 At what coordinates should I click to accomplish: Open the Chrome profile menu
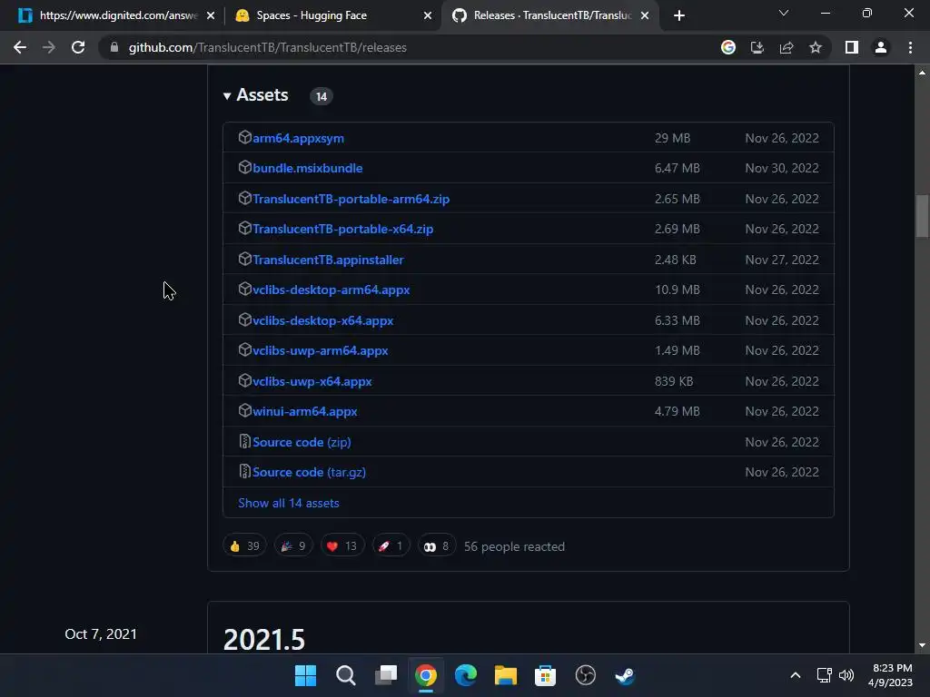(881, 47)
